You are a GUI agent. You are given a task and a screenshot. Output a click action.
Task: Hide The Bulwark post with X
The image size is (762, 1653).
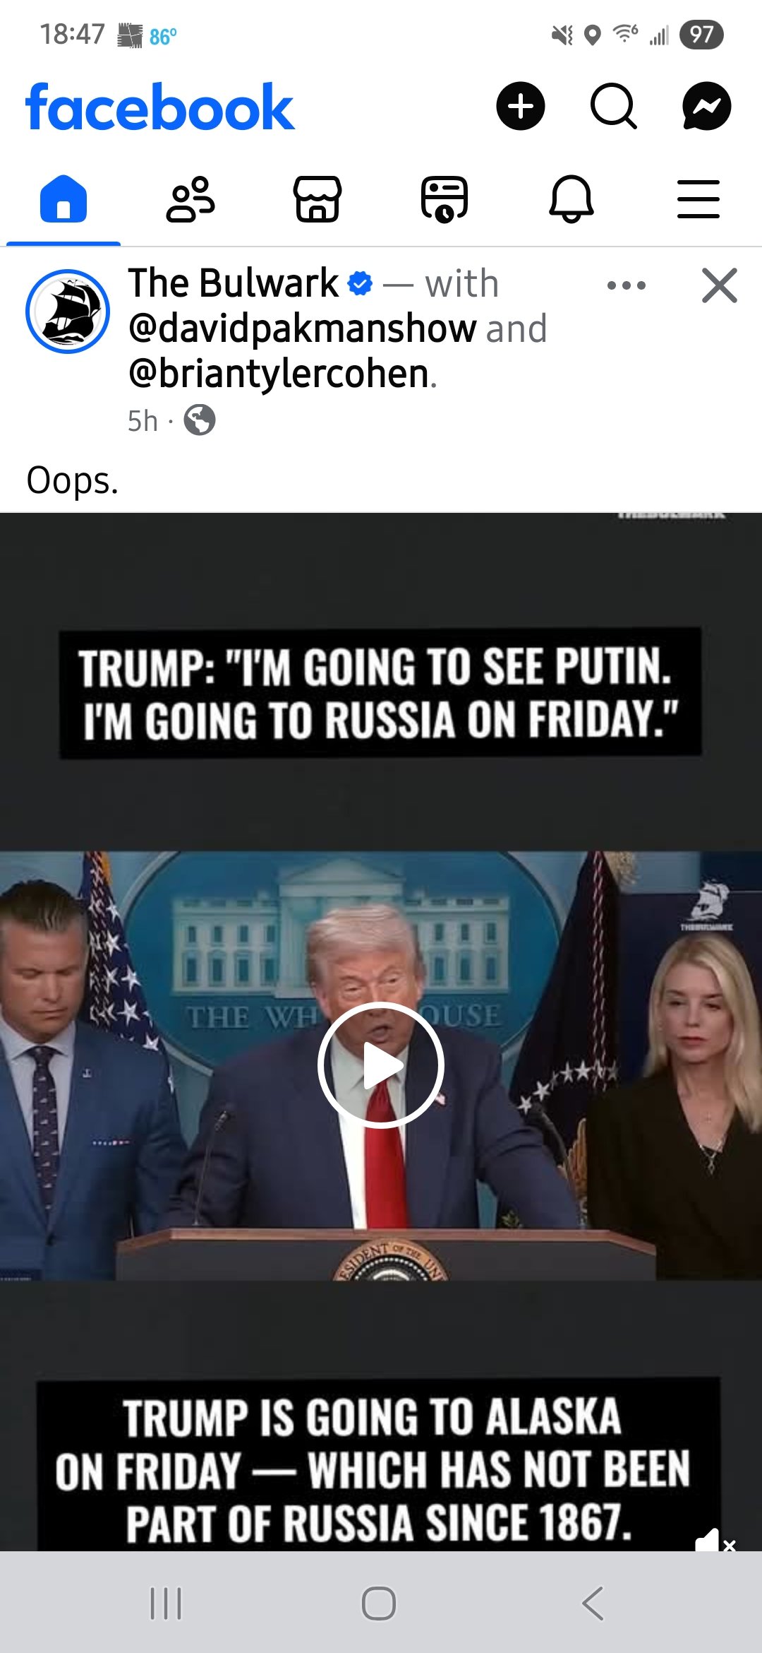[x=720, y=285]
